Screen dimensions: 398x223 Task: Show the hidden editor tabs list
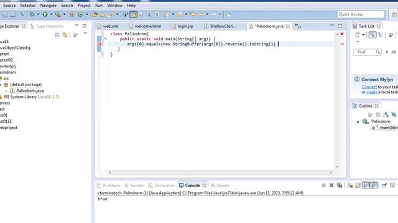pos(298,26)
